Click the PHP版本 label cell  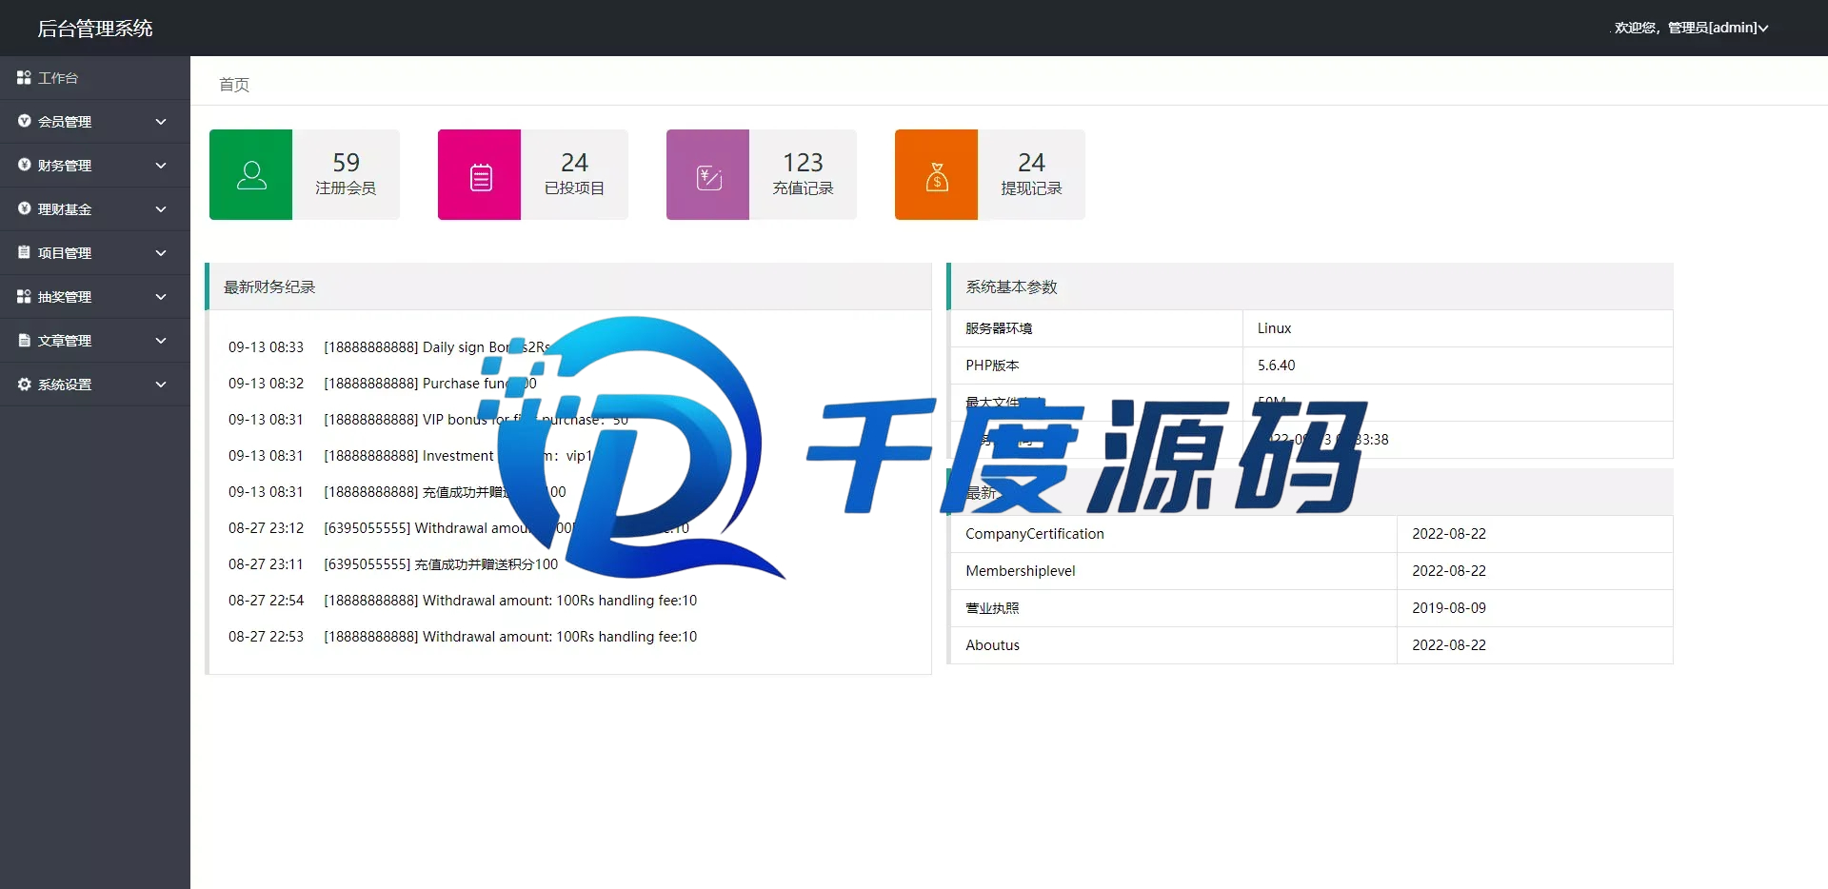pyautogui.click(x=1097, y=365)
